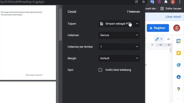
Task: Bookmark this page with the star icon
Action: click(143, 2)
